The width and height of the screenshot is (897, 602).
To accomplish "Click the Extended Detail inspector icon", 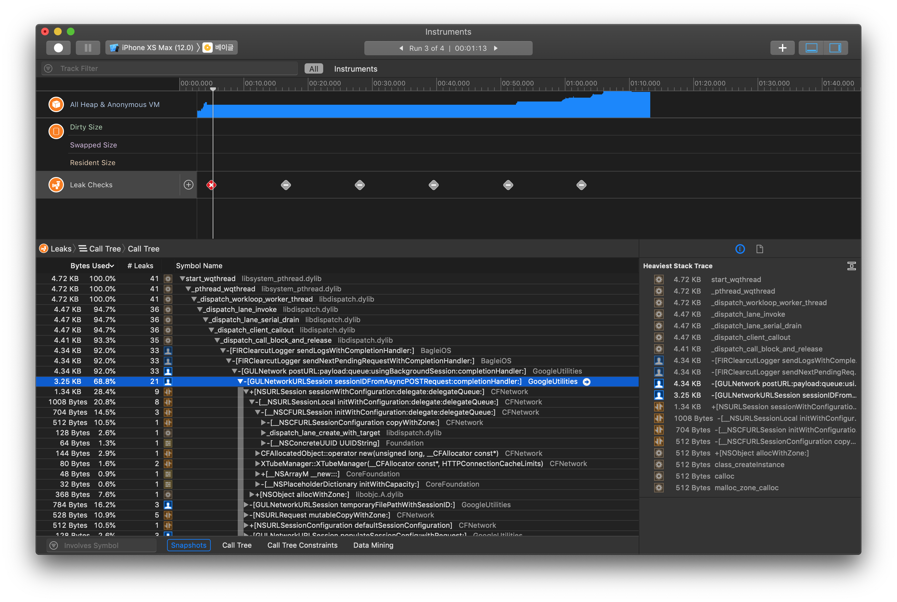I will point(740,249).
